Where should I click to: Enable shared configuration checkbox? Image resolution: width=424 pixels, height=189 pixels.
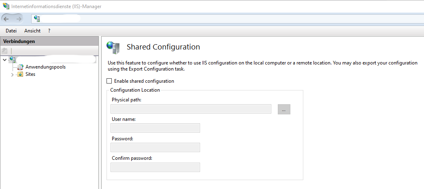pos(109,81)
